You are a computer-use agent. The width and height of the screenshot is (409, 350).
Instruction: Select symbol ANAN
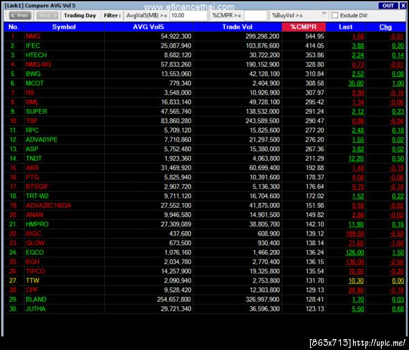click(x=35, y=214)
